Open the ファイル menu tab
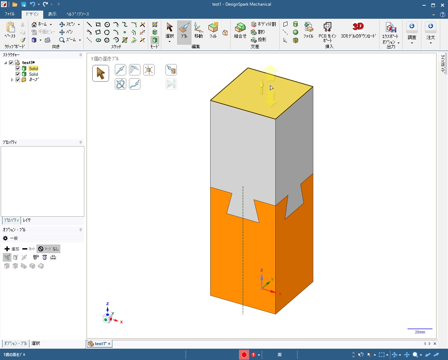Image resolution: width=448 pixels, height=360 pixels. coord(10,14)
